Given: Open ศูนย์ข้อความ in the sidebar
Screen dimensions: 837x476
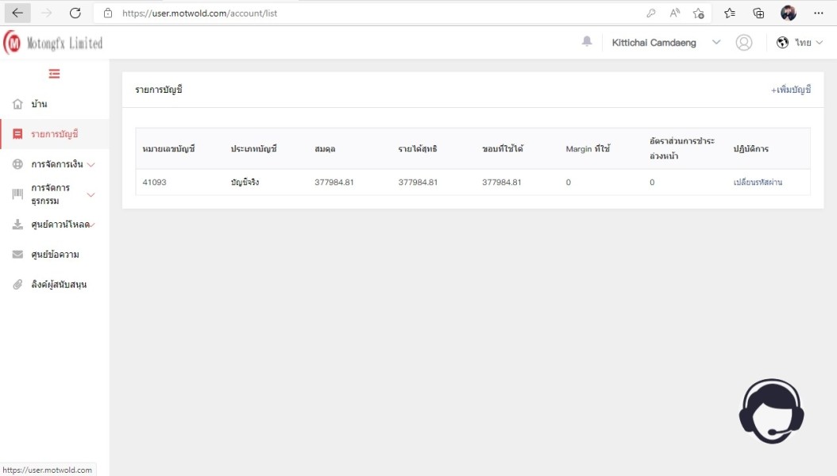Looking at the screenshot, I should [x=55, y=255].
